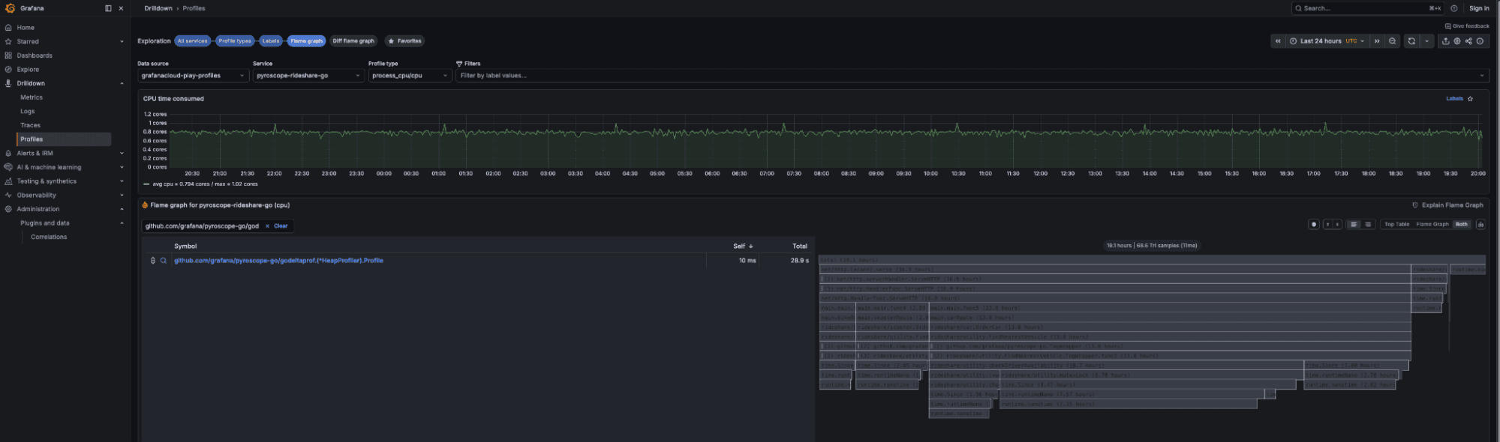1500x442 pixels.
Task: Zoom out the time range
Action: [1393, 41]
